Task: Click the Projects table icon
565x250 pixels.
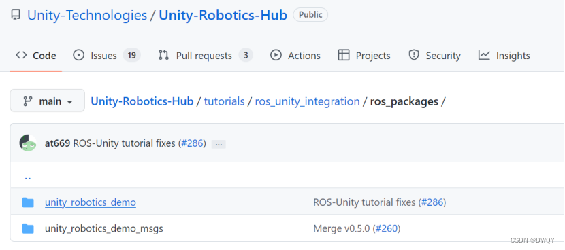Action: (344, 56)
